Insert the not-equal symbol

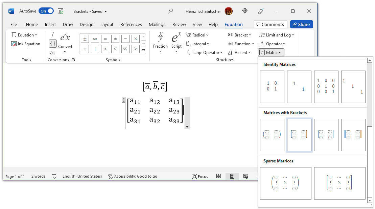(115, 39)
